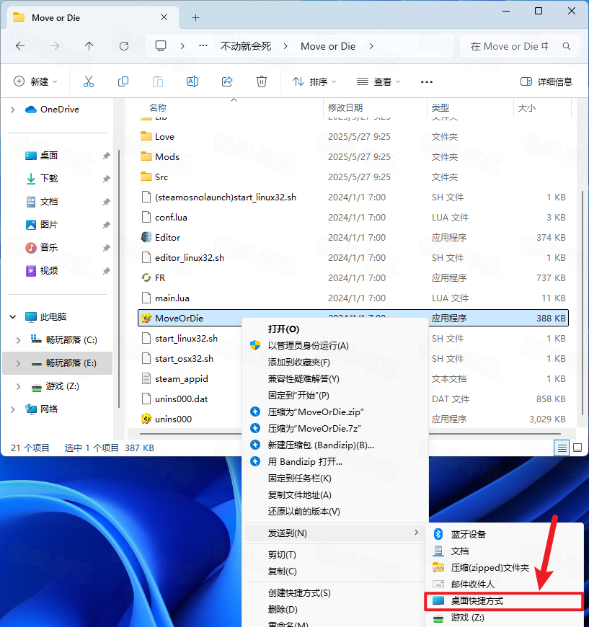Image resolution: width=589 pixels, height=627 pixels.
Task: Click the Size column header
Action: click(x=526, y=107)
